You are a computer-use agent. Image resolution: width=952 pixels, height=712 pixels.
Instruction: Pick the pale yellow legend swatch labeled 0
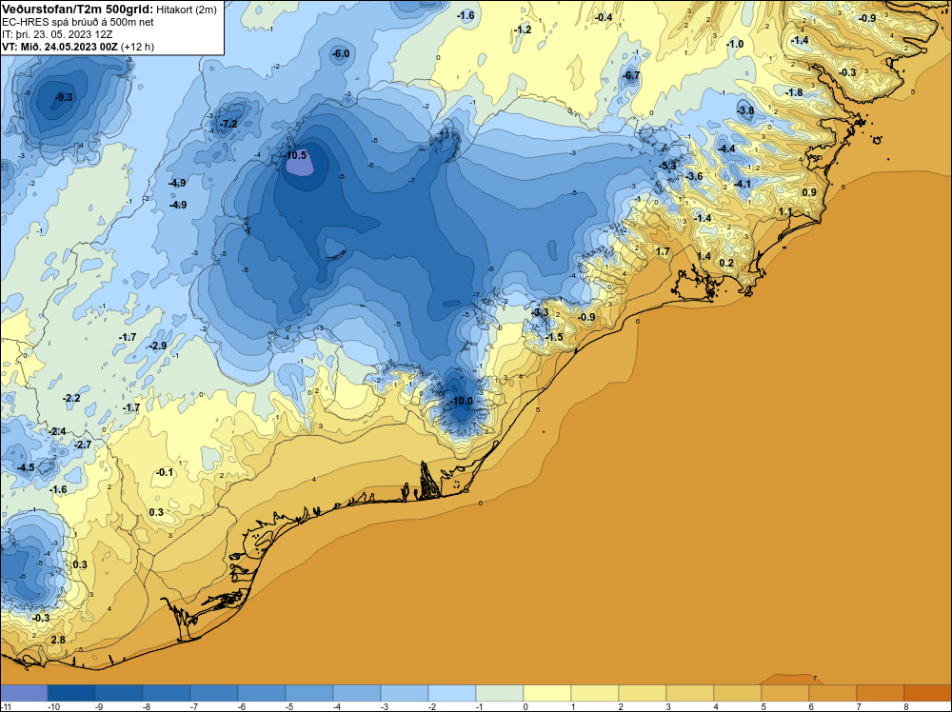coord(547,693)
